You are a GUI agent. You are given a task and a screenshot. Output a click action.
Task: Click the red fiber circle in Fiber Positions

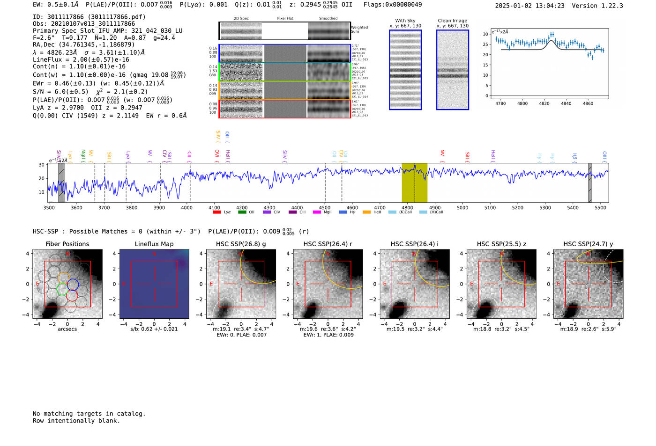pyautogui.click(x=72, y=295)
